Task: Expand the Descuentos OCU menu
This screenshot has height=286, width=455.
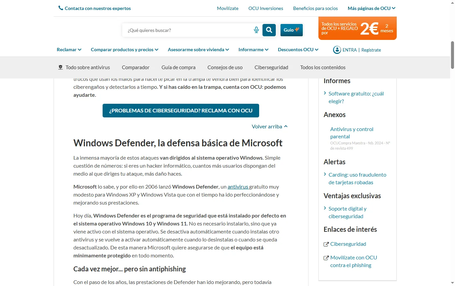Action: [298, 50]
